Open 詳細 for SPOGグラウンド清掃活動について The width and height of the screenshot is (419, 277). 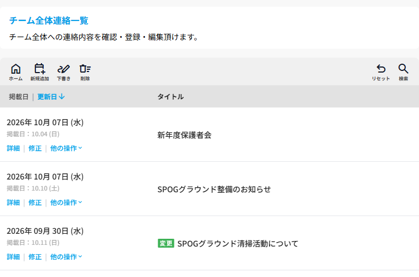tap(13, 257)
